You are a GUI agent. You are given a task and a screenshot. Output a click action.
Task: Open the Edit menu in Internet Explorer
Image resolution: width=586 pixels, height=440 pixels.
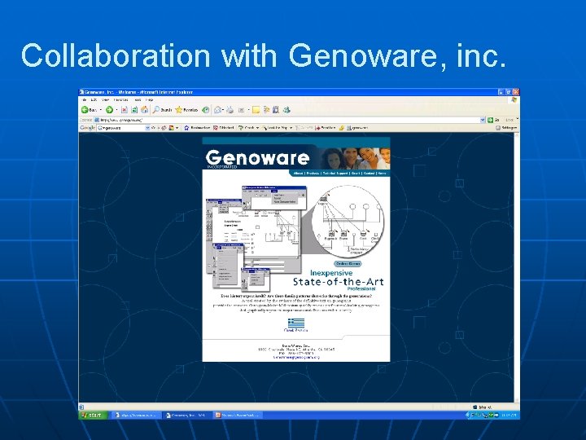[94, 100]
